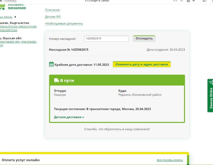213x165 pixels.
Task: Click the phone icon on Звонок Online widget
Action: point(211,82)
